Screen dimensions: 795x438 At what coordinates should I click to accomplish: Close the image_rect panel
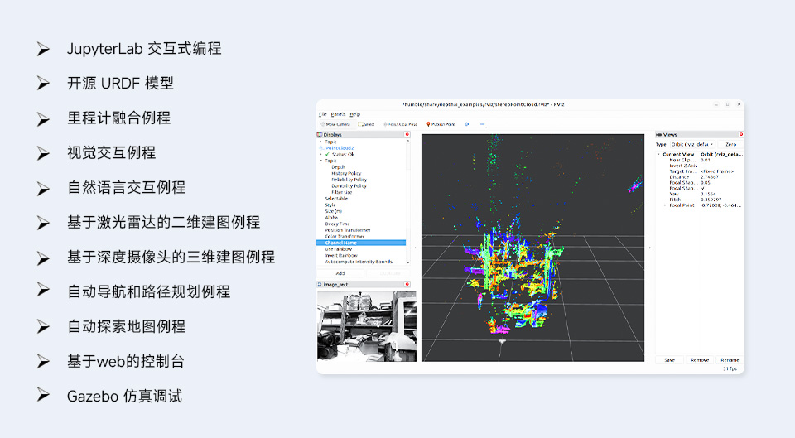point(407,284)
